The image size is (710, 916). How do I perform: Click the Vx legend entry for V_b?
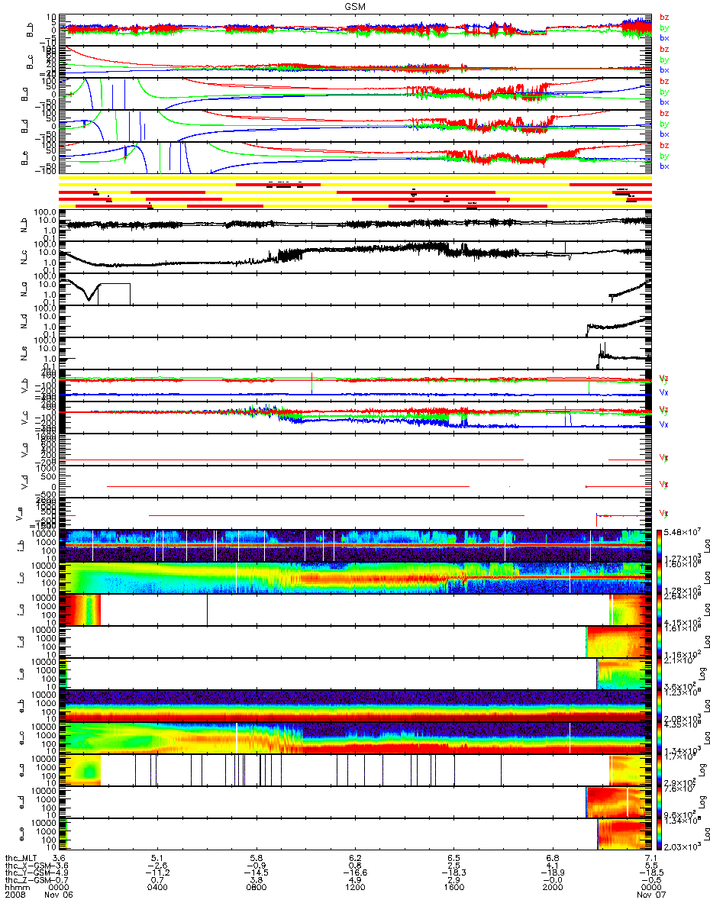coord(664,392)
